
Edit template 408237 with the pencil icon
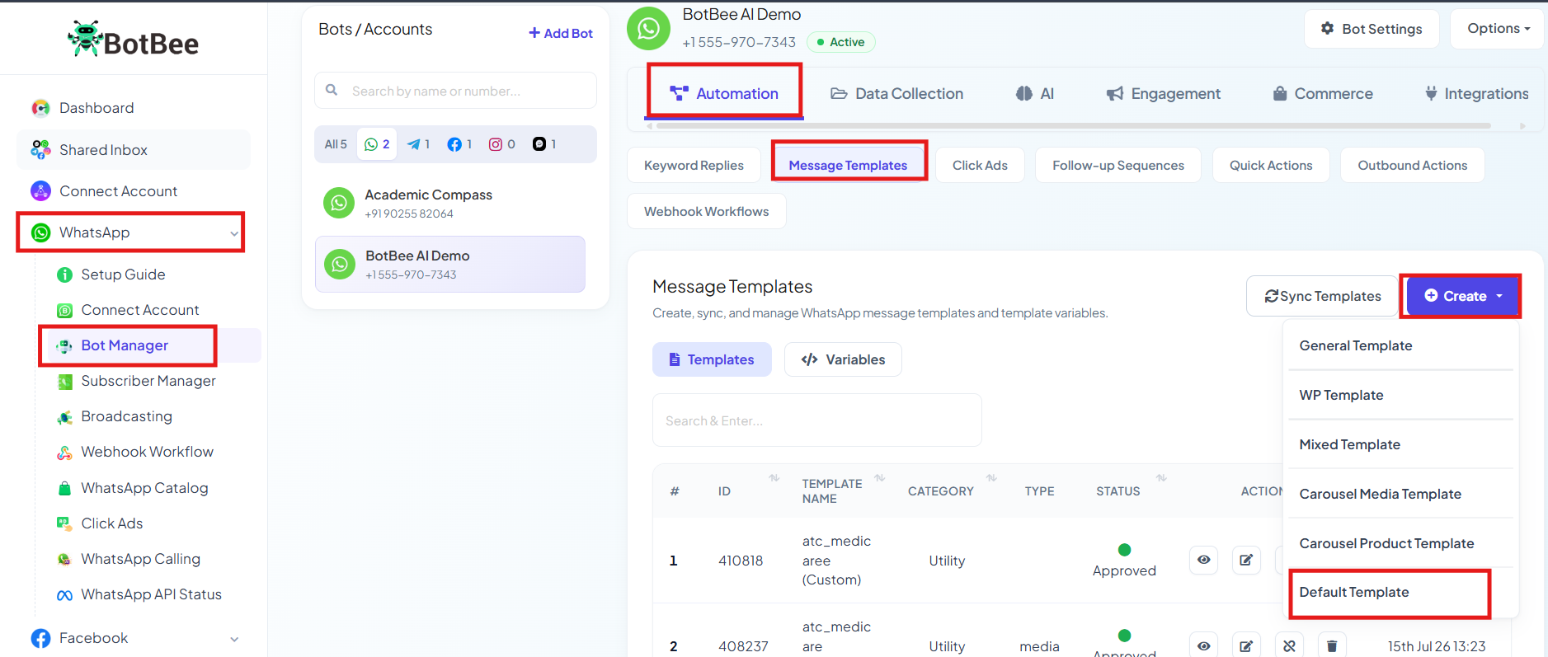1246,645
